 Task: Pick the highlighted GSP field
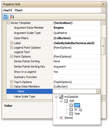77,105
